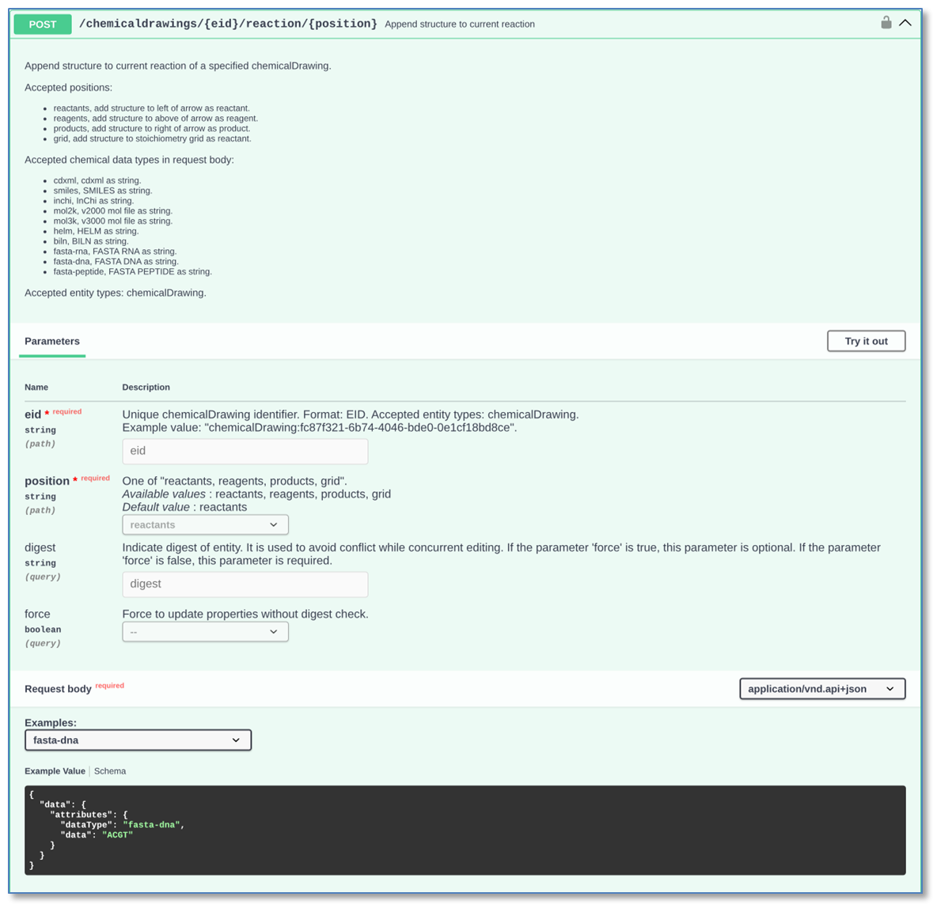Click the 'Accepted chemical data types in request body' text
This screenshot has height=908, width=937.
[129, 160]
